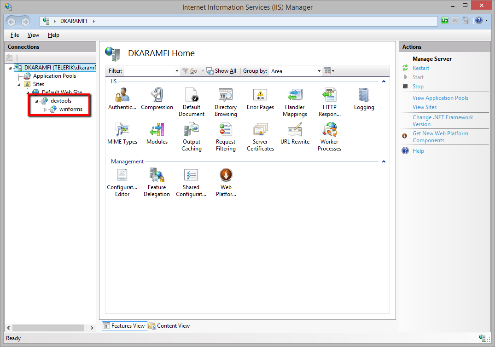Click the Restart server action
495x347 pixels.
pos(420,68)
